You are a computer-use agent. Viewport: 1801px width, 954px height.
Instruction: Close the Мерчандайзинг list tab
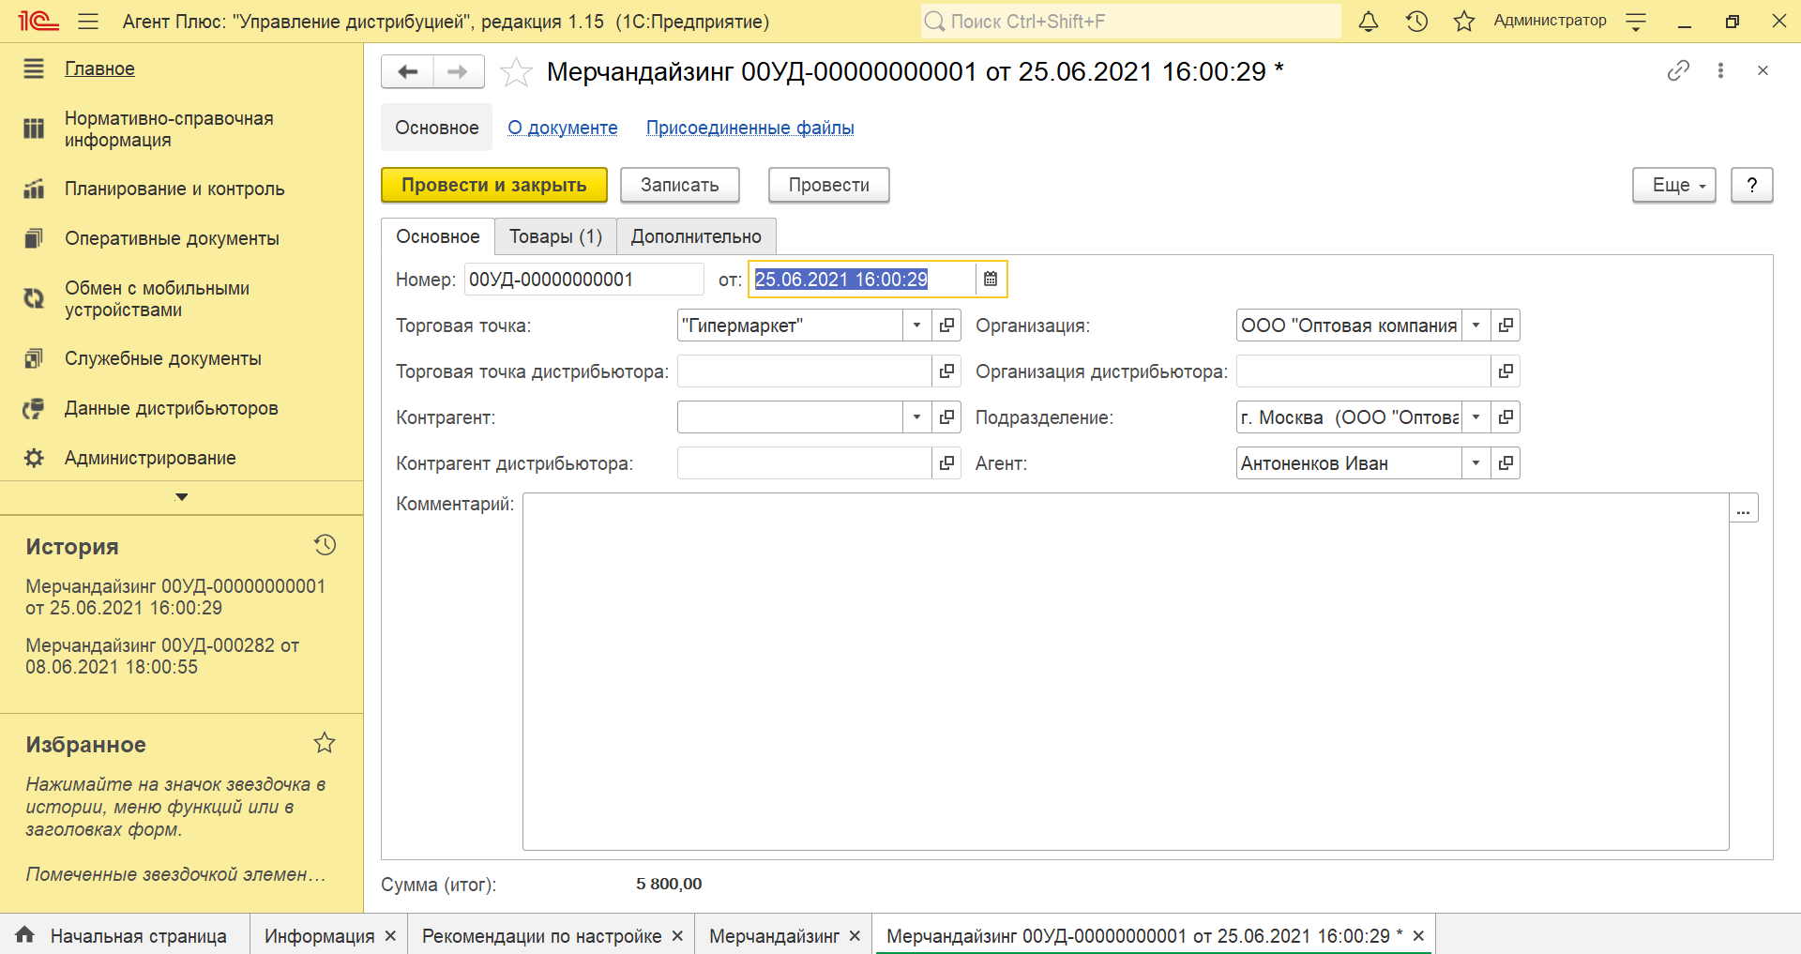855,935
